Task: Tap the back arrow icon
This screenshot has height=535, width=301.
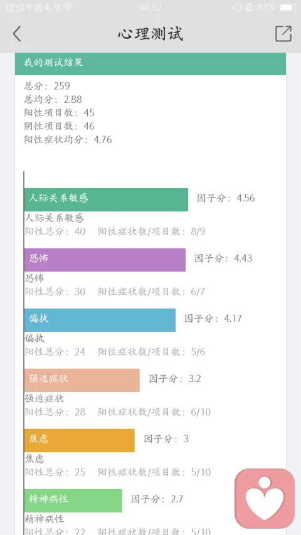Action: [x=17, y=34]
